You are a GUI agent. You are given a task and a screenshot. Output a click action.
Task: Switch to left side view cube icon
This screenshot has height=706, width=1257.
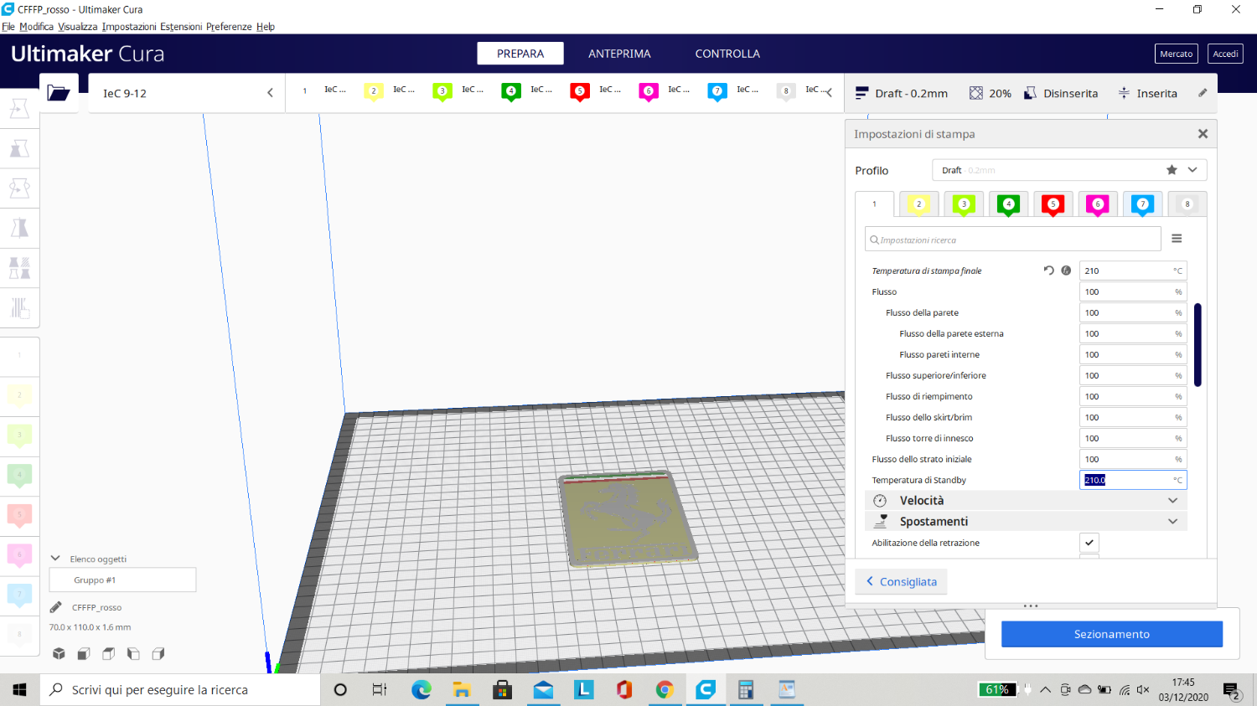[133, 653]
